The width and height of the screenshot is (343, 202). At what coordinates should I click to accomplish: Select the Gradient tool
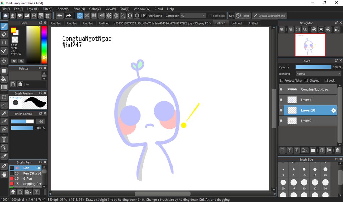click(x=4, y=87)
